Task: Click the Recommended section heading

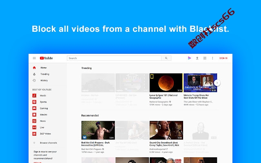Action: pyautogui.click(x=90, y=115)
